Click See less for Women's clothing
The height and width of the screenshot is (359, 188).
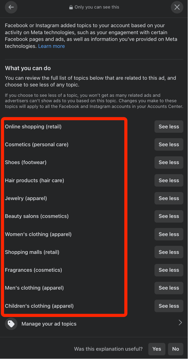169,234
